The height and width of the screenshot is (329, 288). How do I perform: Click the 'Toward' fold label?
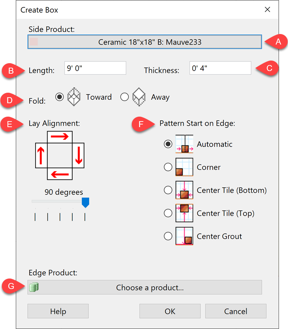(x=99, y=97)
